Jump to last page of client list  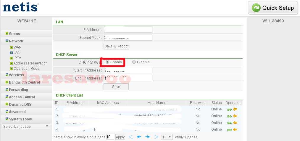tap(156, 137)
